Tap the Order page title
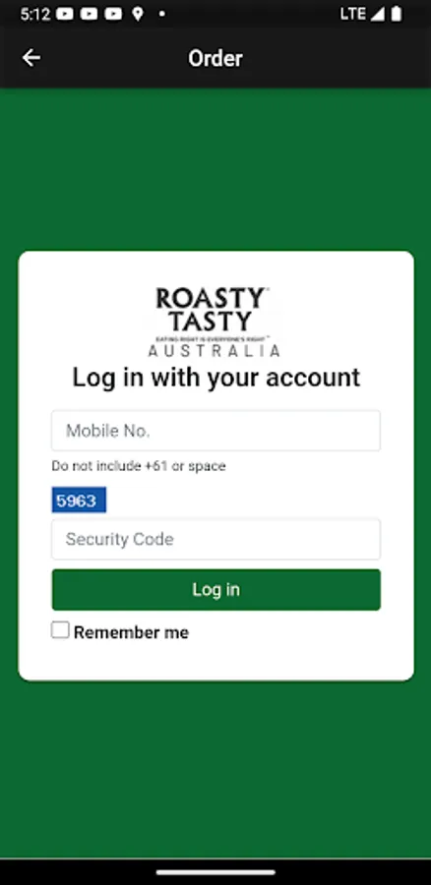Screen dimensions: 431x885 (x=215, y=58)
